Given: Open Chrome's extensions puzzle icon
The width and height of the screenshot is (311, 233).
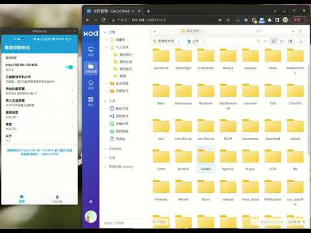Looking at the screenshot, I should [x=270, y=20].
